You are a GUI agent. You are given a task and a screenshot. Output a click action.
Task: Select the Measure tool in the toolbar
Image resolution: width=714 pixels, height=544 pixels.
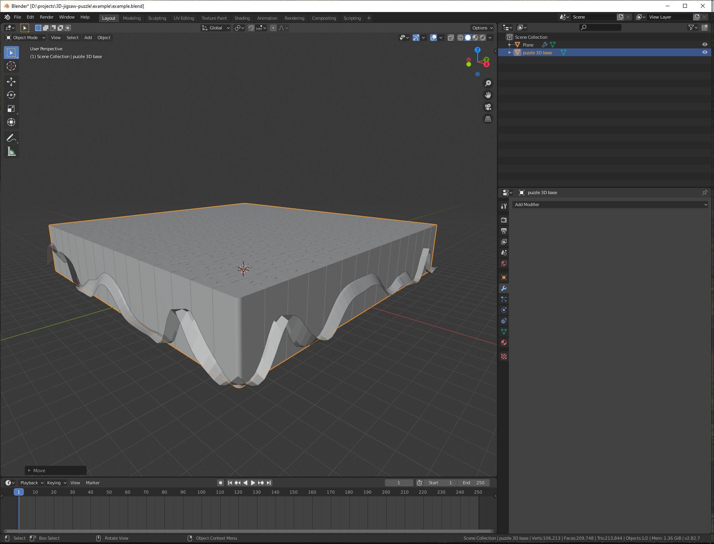click(11, 151)
